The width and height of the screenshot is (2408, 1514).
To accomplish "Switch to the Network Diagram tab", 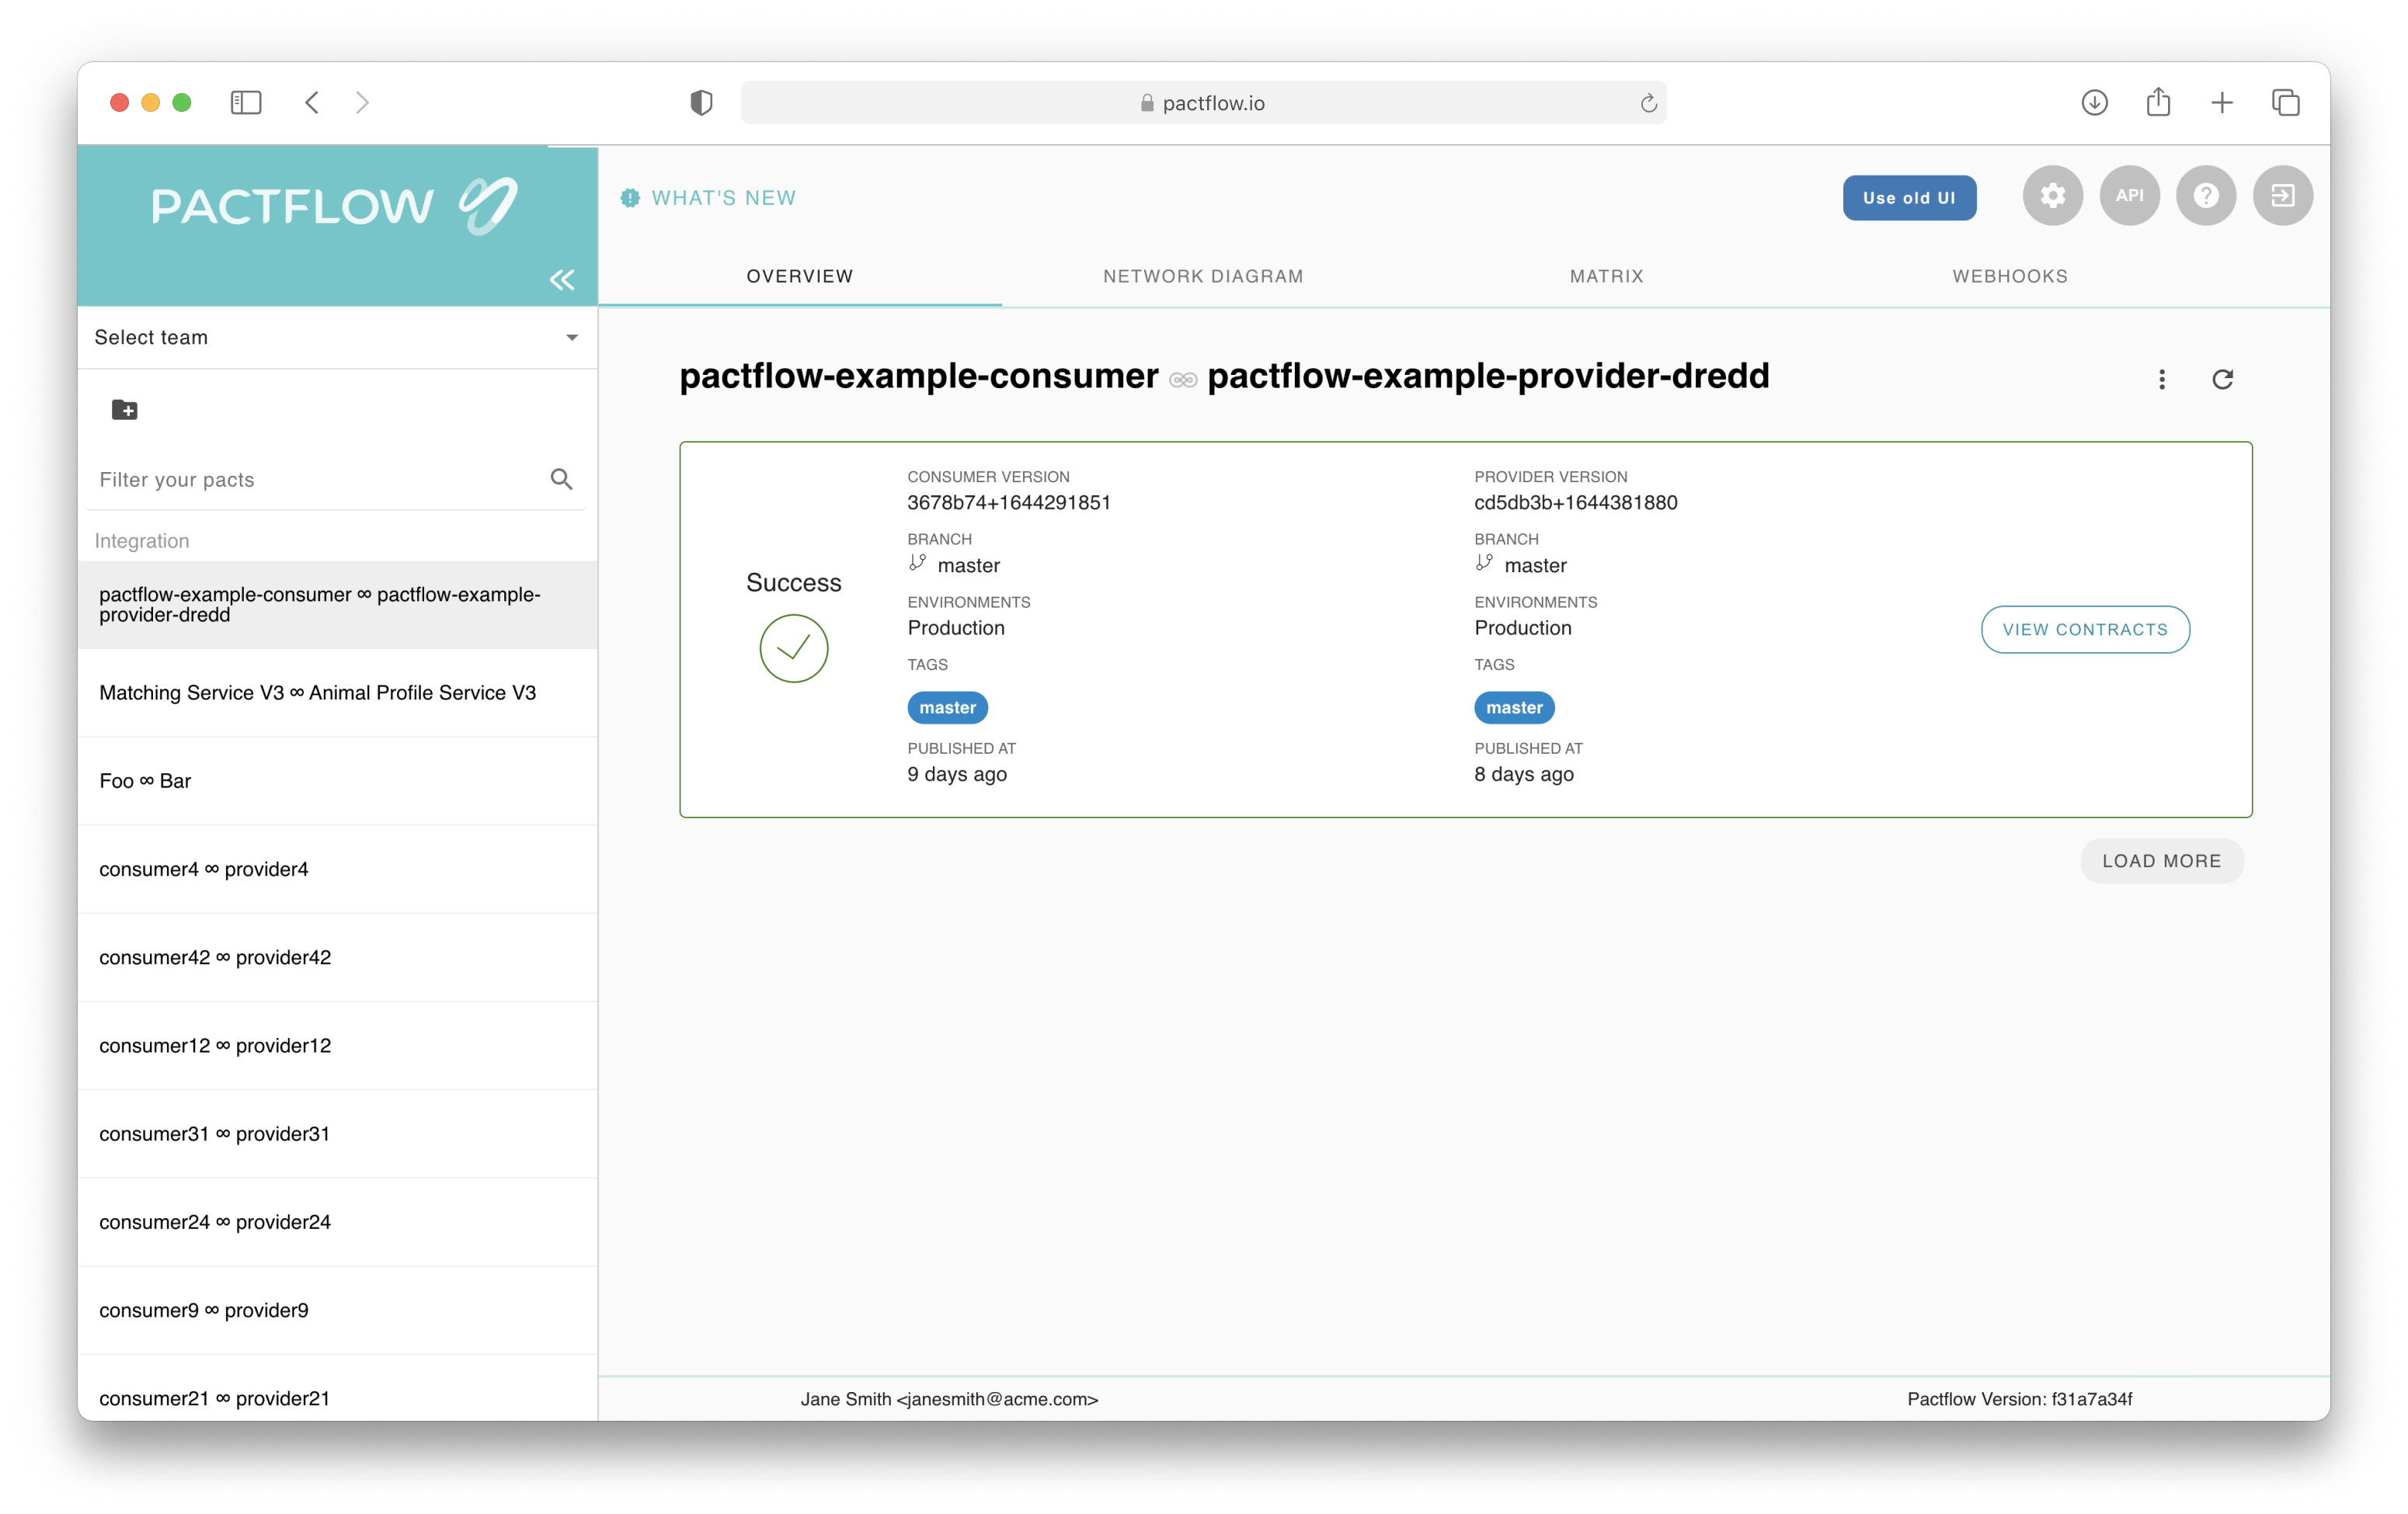I will click(1203, 277).
